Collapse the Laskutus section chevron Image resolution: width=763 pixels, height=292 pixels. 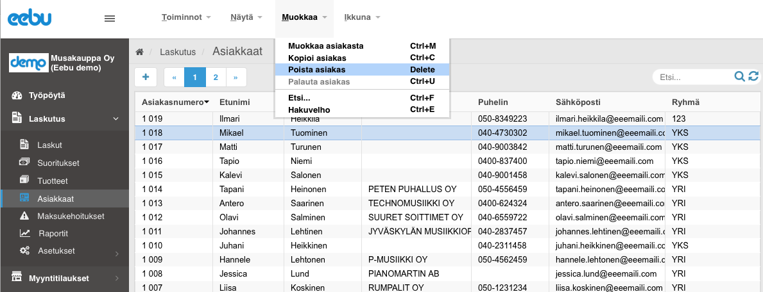click(x=116, y=118)
